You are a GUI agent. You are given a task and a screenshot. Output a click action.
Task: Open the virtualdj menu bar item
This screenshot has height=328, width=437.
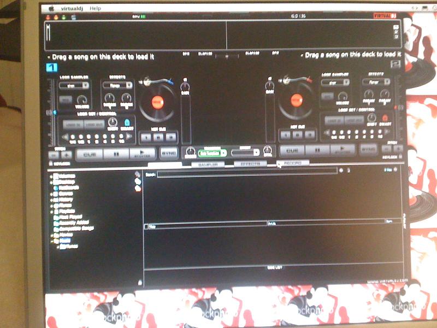72,9
